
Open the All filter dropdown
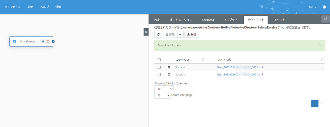164,89
